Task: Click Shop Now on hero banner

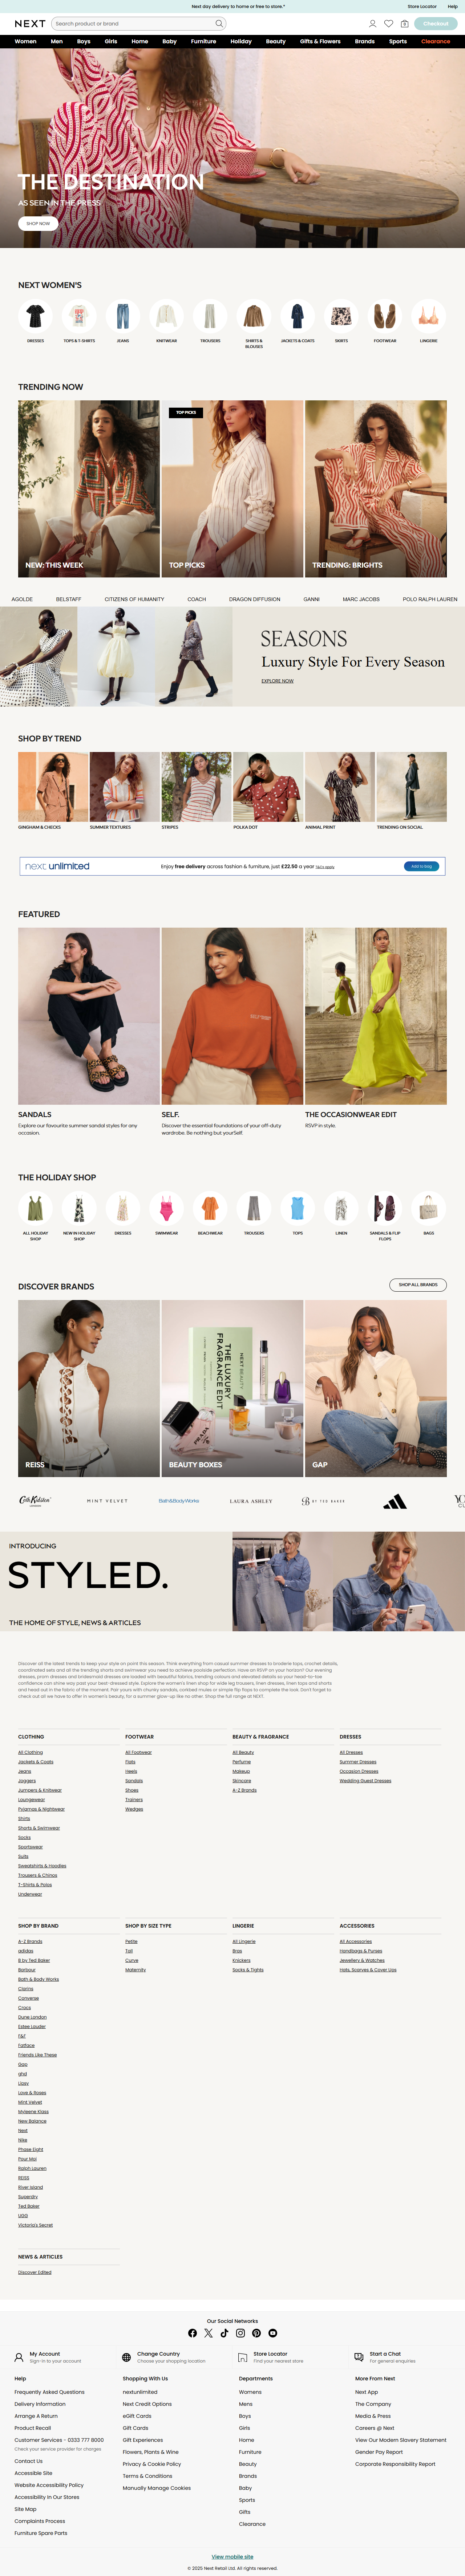Action: pyautogui.click(x=38, y=223)
